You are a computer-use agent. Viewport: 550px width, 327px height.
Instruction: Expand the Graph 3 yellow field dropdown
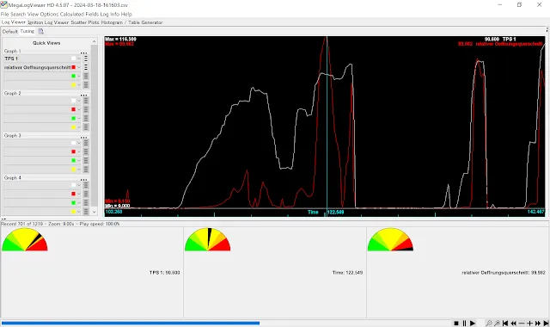79,170
